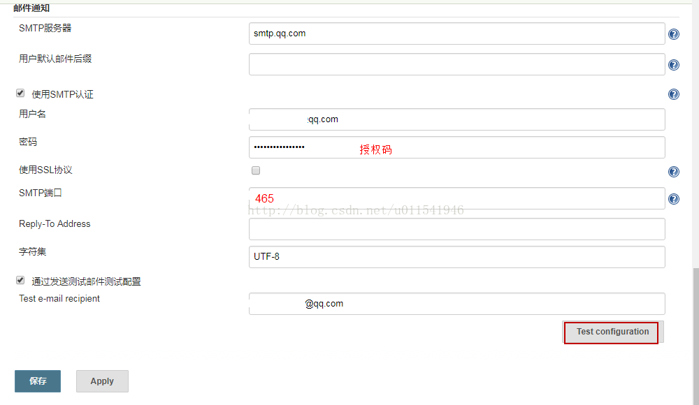699x405 pixels.
Task: Focus the Reply-To Address input field
Action: pos(454,228)
